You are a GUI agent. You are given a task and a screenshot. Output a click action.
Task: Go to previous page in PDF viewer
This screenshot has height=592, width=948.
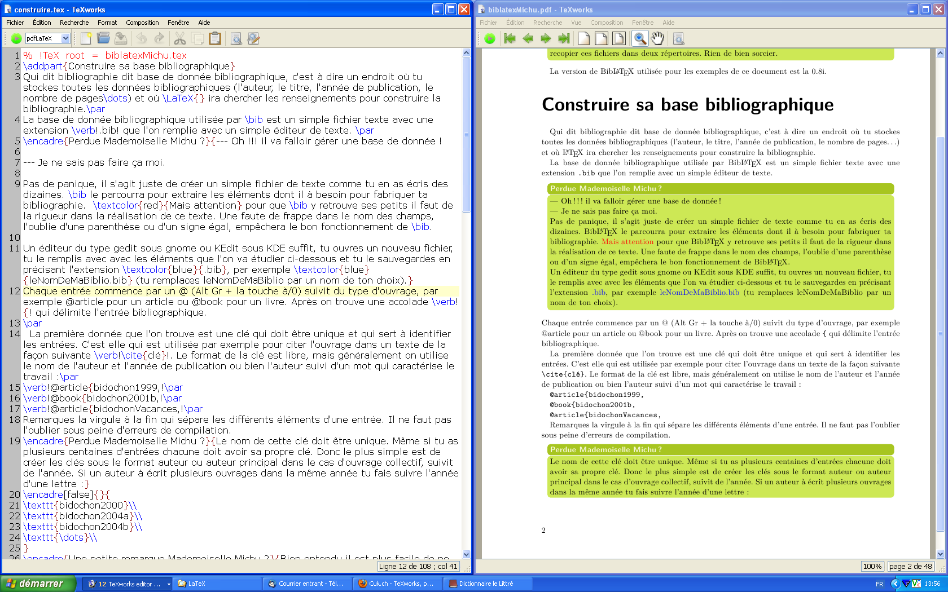tap(528, 38)
